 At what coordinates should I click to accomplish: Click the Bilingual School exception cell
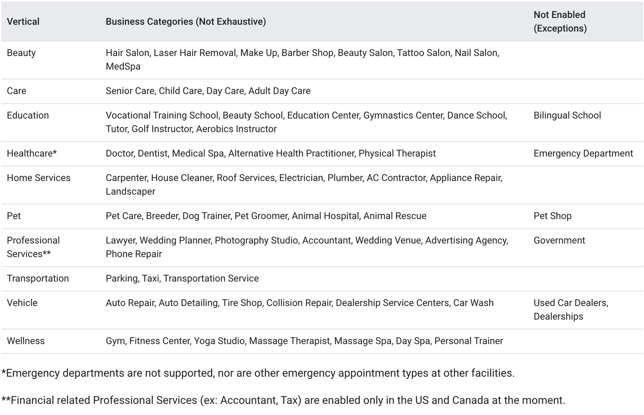(x=567, y=115)
